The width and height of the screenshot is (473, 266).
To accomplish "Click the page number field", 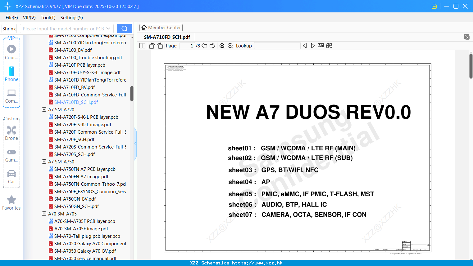I will coord(187,46).
